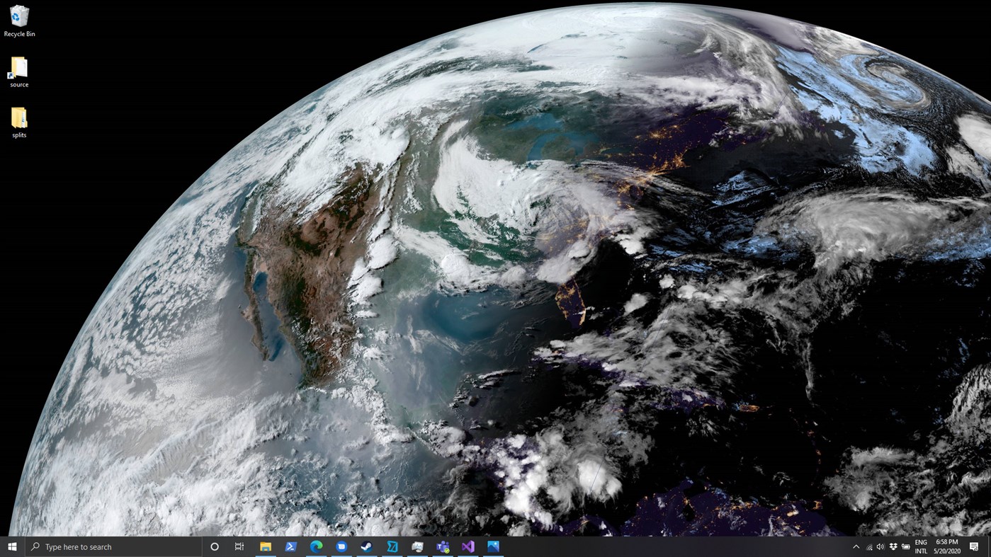The width and height of the screenshot is (991, 557).
Task: Open Microsoft Teams from the taskbar
Action: click(x=443, y=546)
